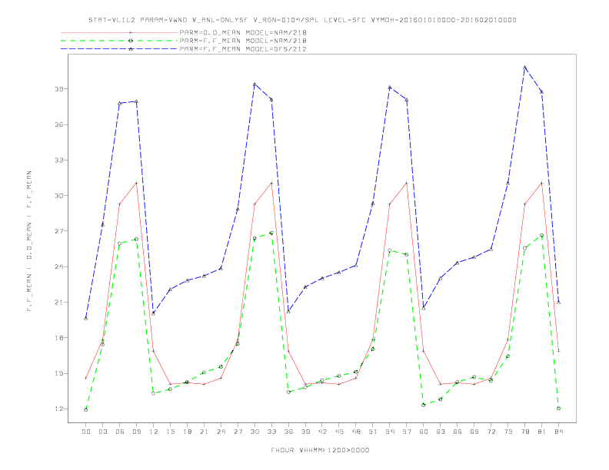Click x-axis tick label 48
Image resolution: width=609 pixels, height=470 pixels.
pyautogui.click(x=356, y=432)
